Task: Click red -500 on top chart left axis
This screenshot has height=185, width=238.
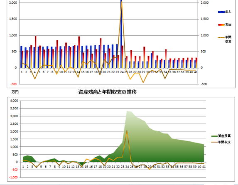Action: (14, 84)
